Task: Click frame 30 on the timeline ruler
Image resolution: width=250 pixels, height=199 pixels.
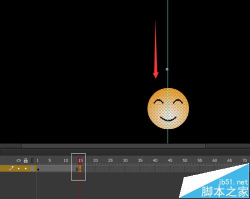Action: [x=125, y=161]
